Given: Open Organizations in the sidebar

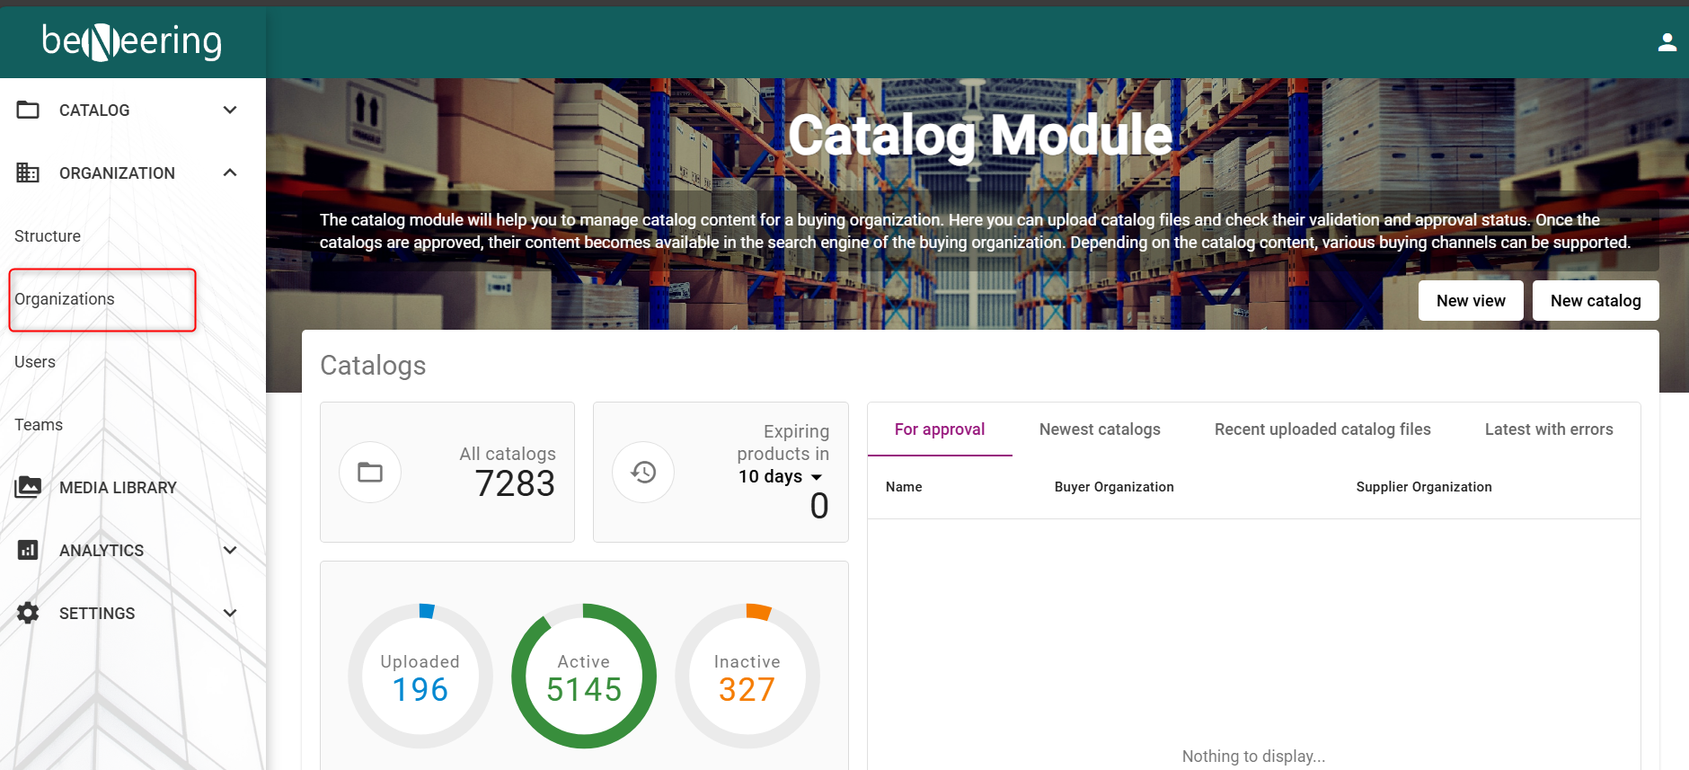Looking at the screenshot, I should tap(65, 299).
